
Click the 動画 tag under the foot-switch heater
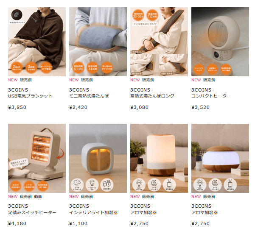pos(38,197)
